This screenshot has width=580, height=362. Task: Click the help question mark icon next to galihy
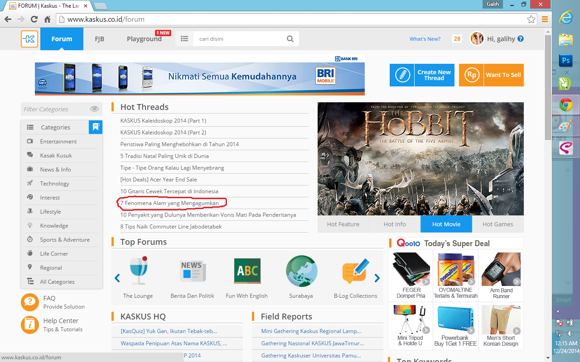coord(521,39)
